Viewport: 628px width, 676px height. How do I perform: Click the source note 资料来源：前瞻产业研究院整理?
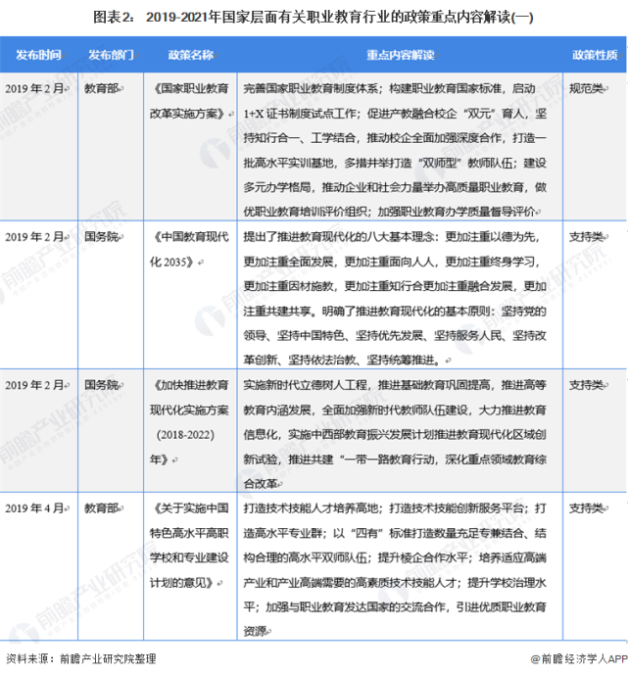(81, 658)
